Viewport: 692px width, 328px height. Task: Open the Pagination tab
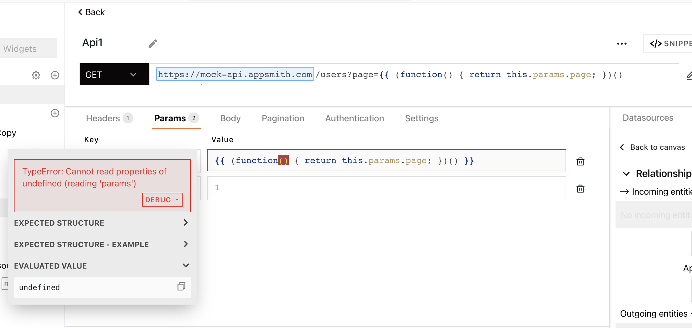click(283, 118)
